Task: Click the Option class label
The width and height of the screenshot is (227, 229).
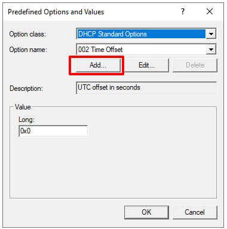Action: tap(27, 34)
